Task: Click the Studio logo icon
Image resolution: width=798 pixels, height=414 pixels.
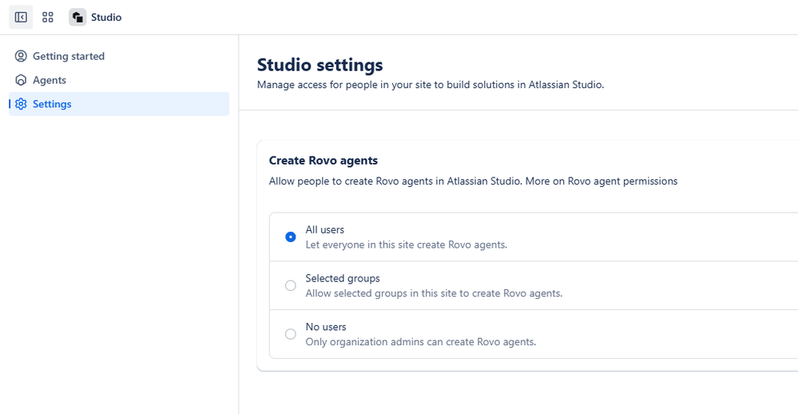Action: pyautogui.click(x=77, y=18)
